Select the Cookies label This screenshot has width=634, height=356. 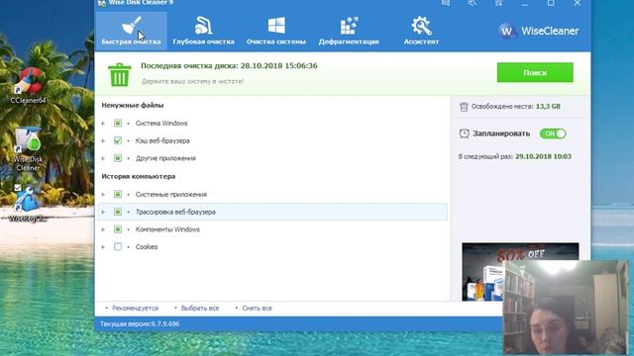click(x=147, y=247)
